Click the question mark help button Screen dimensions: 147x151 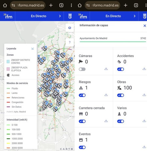70,42
